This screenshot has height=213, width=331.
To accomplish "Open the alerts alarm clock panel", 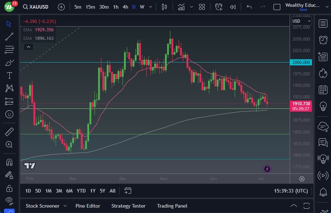I will pos(323,40).
